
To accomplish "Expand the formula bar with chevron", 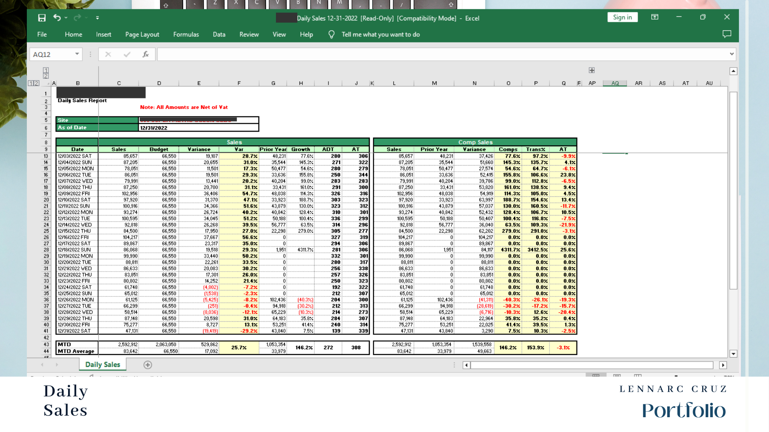I will tap(732, 54).
